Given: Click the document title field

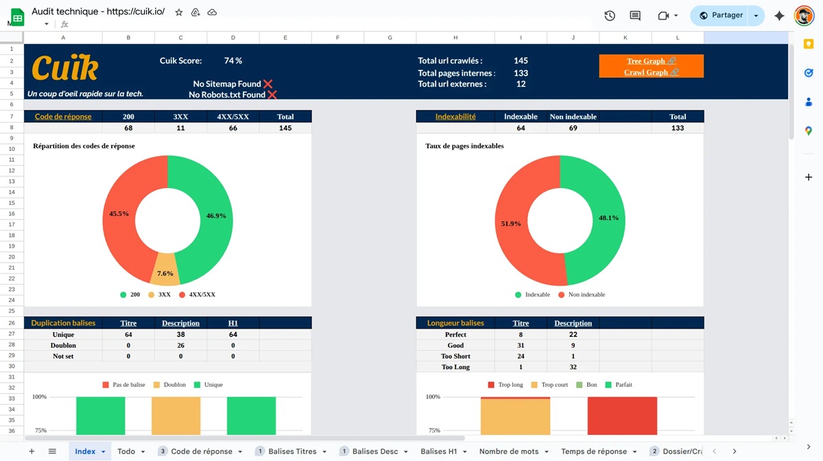Looking at the screenshot, I should pyautogui.click(x=98, y=12).
